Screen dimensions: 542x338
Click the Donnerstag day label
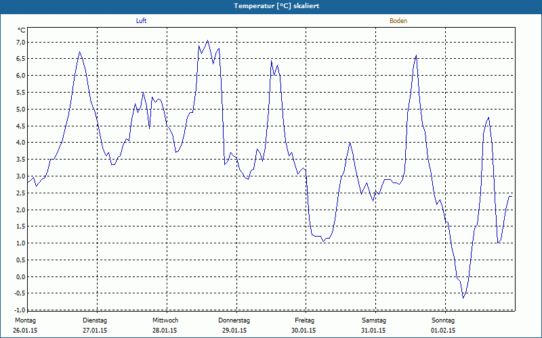[x=234, y=320]
